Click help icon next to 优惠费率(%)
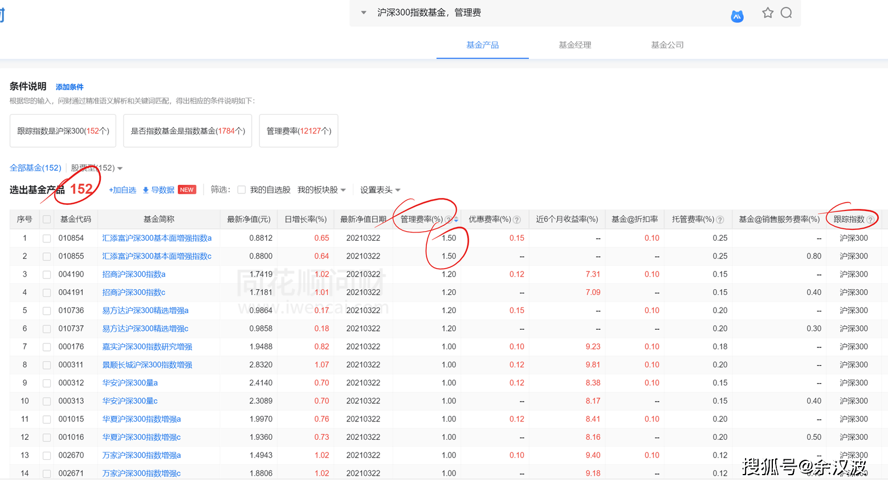The height and width of the screenshot is (486, 888). click(517, 220)
